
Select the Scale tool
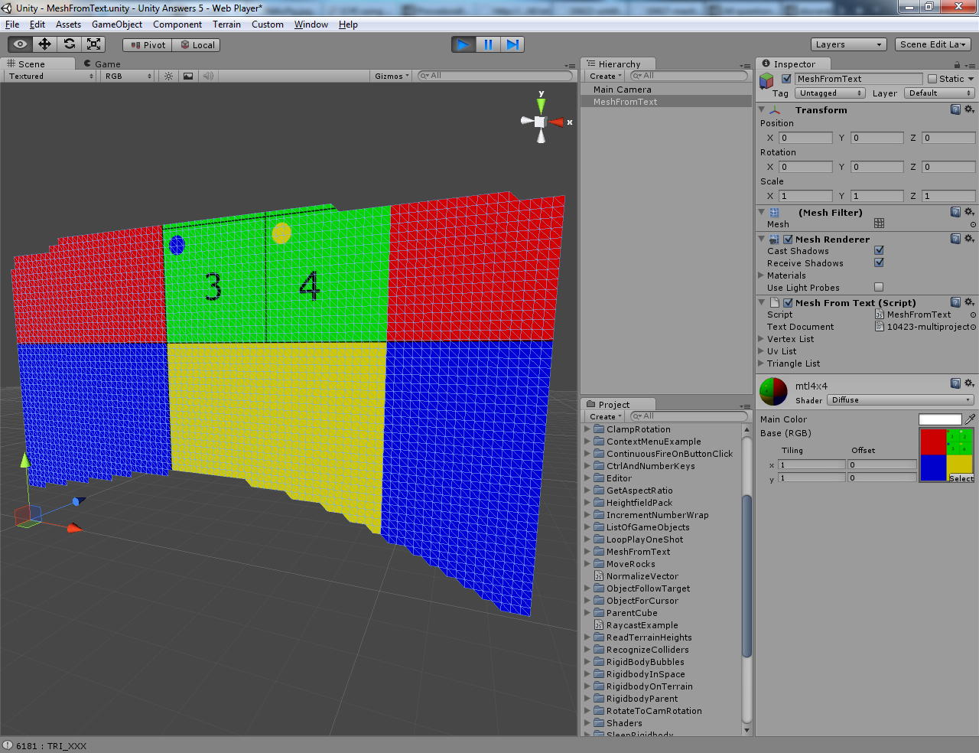(x=93, y=44)
